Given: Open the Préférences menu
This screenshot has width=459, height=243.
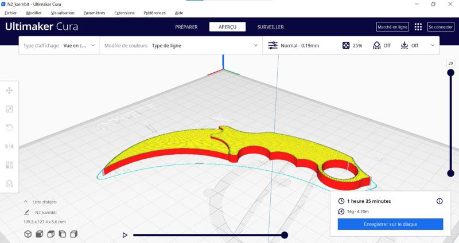Looking at the screenshot, I should pos(154,13).
